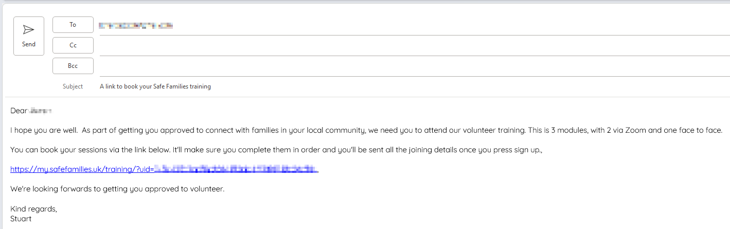Place cursor on the "Kind regards," line
This screenshot has height=229, width=730.
click(33, 209)
